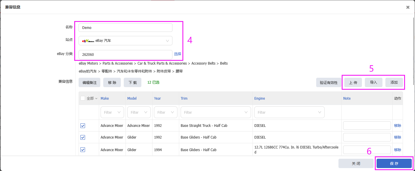Click the 上传 button
This screenshot has height=171, width=415.
tap(353, 82)
